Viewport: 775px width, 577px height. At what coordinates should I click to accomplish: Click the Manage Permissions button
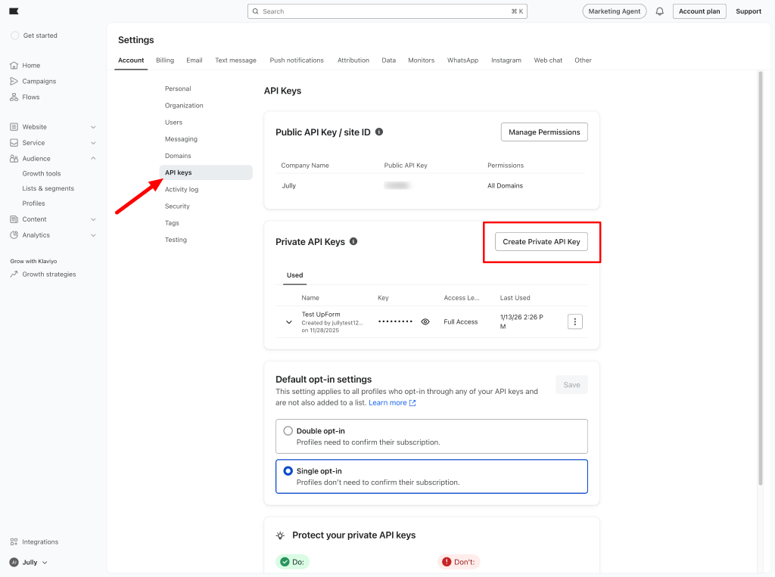point(544,132)
